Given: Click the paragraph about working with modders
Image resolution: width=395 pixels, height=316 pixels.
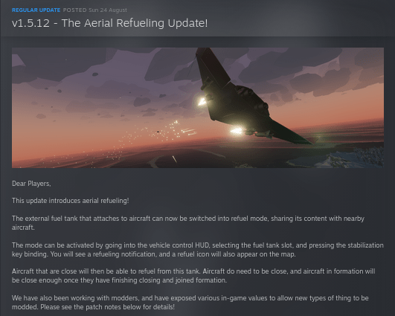Looking at the screenshot, I should pos(190,303).
